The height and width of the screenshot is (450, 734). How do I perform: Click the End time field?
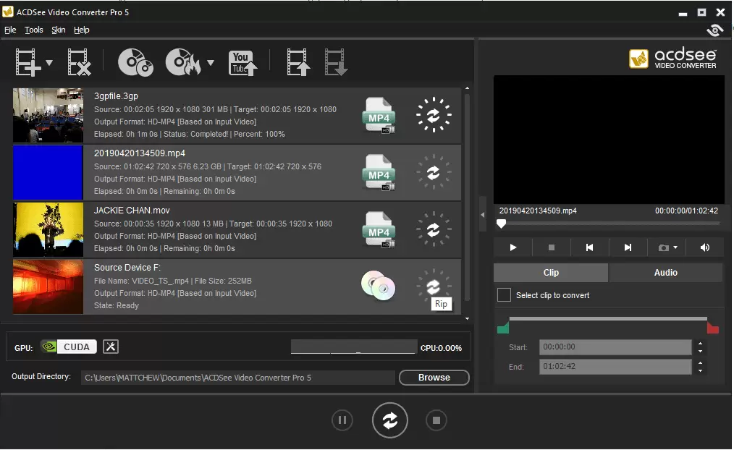615,366
